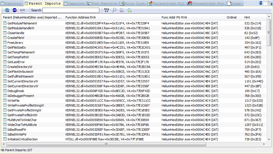Click the vertical scrollbar up arrow

pyautogui.click(x=269, y=17)
